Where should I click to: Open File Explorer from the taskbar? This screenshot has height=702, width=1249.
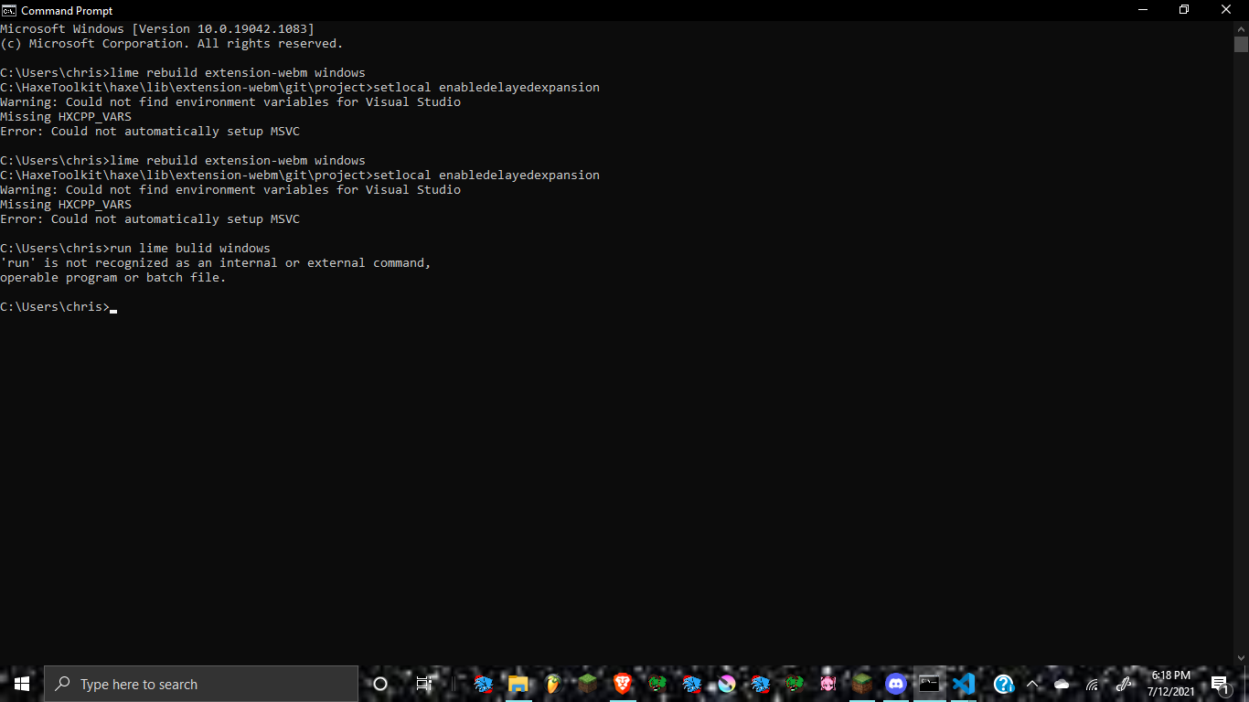tap(518, 684)
